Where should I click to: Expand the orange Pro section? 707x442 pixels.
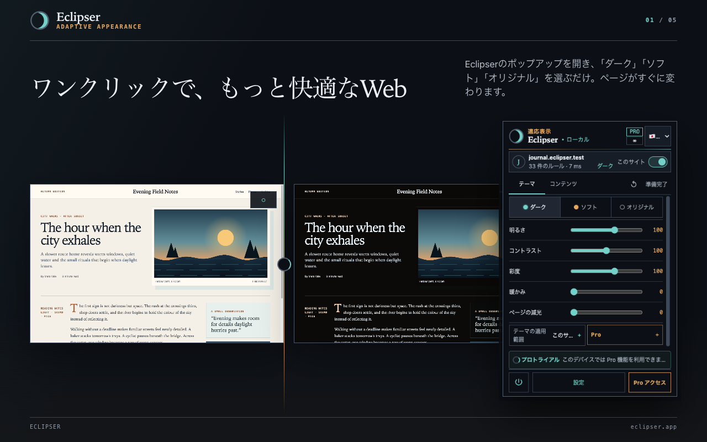pos(625,335)
